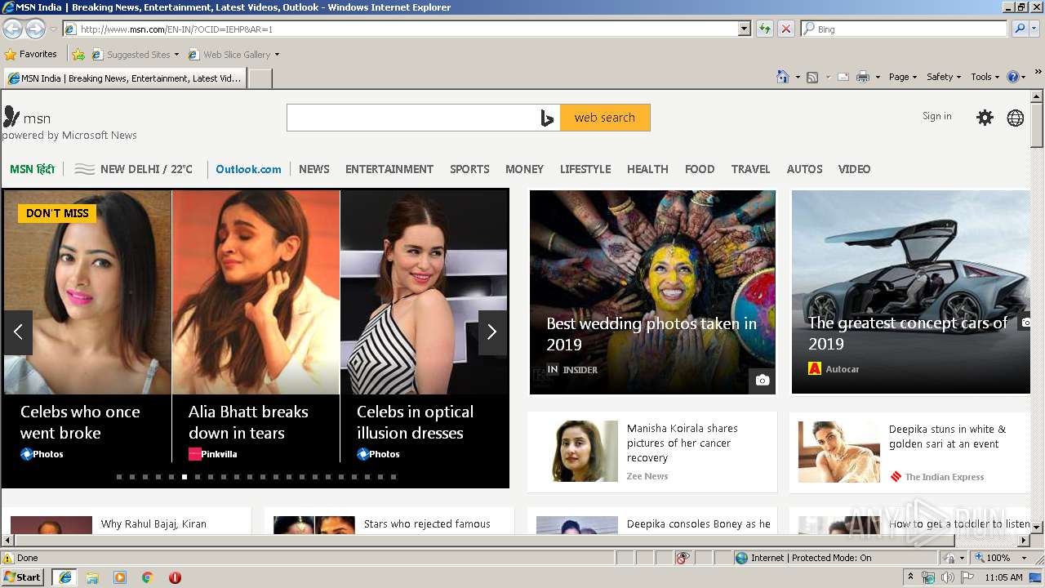1045x588 pixels.
Task: Expand the address bar dropdown
Action: coord(744,29)
